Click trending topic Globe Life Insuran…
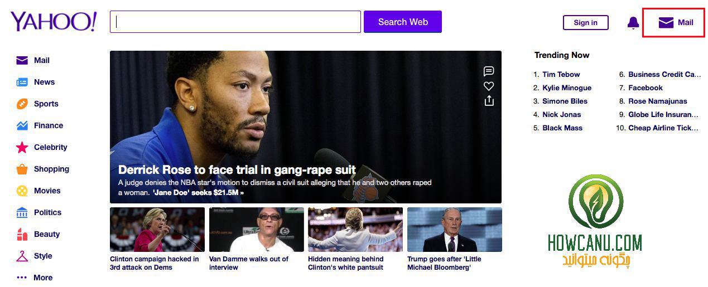Viewport: 708px width, 287px height. click(x=663, y=114)
